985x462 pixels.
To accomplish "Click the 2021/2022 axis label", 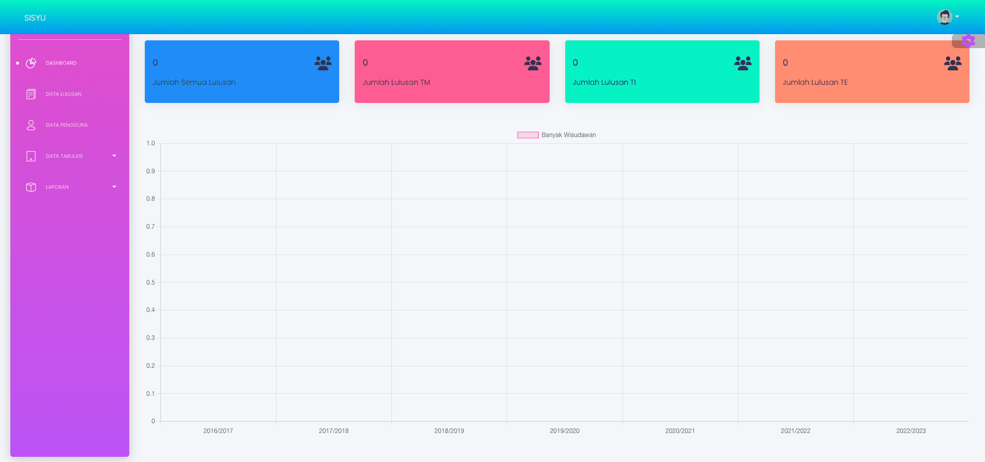I will point(796,431).
